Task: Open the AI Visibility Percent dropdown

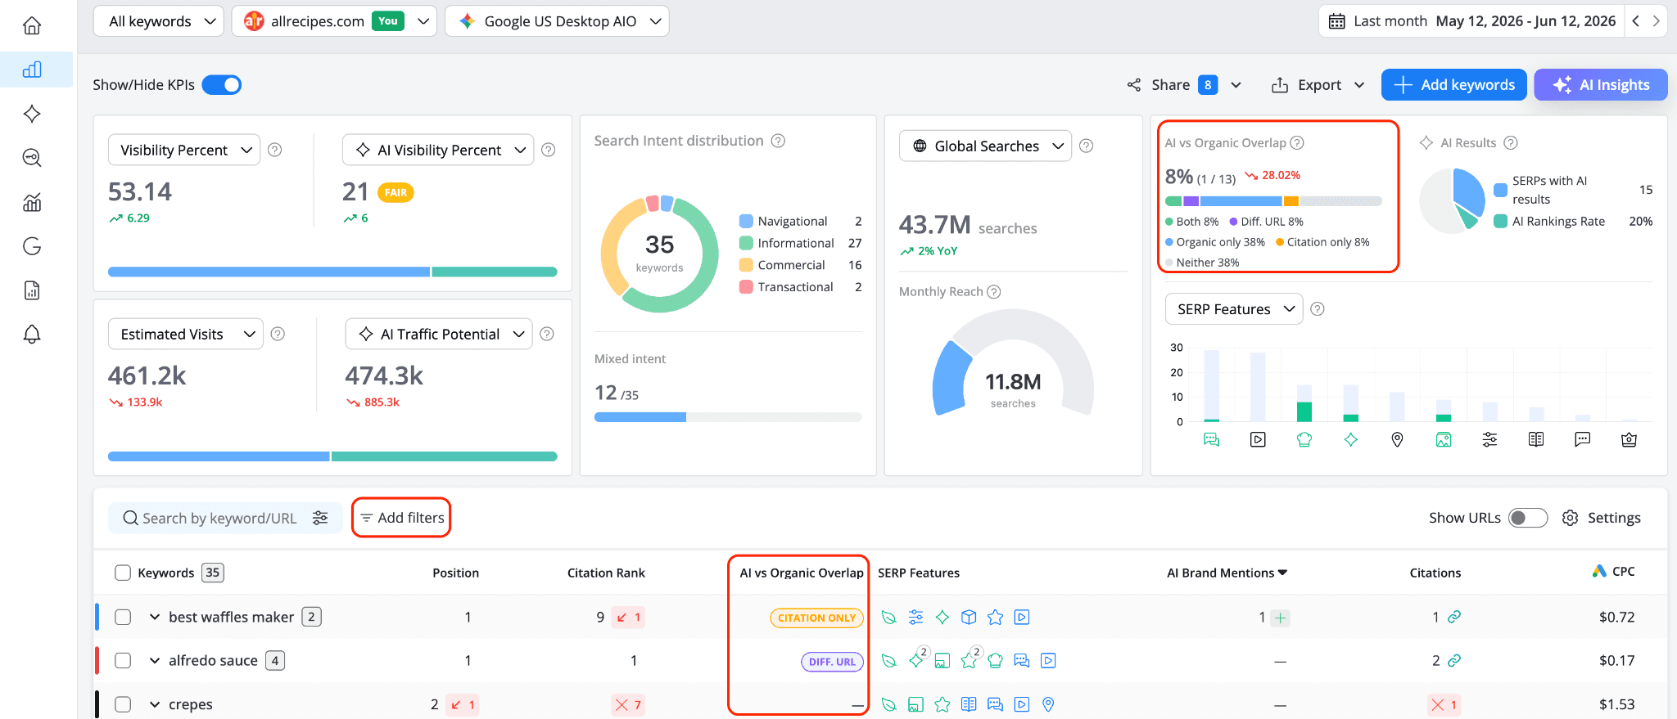Action: coord(438,150)
